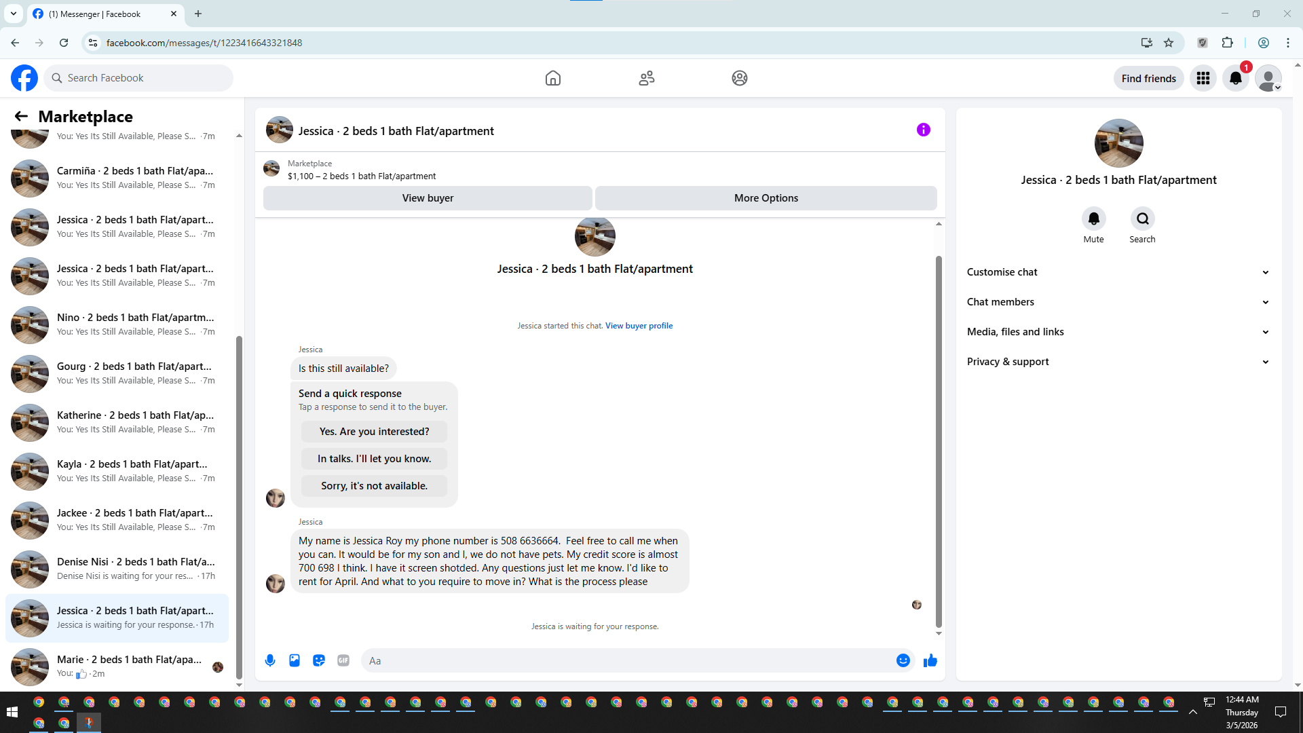Viewport: 1303px width, 733px height.
Task: Open Jackee's apartment conversation
Action: pyautogui.click(x=117, y=520)
